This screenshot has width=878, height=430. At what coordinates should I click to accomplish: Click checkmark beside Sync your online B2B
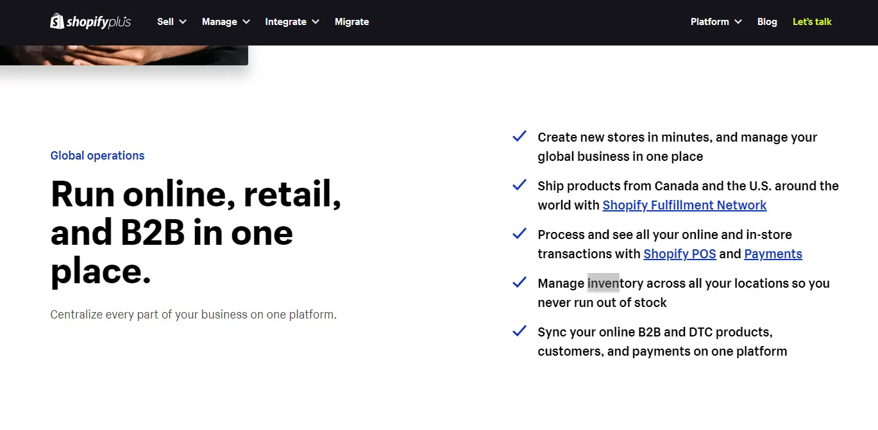[x=519, y=331]
